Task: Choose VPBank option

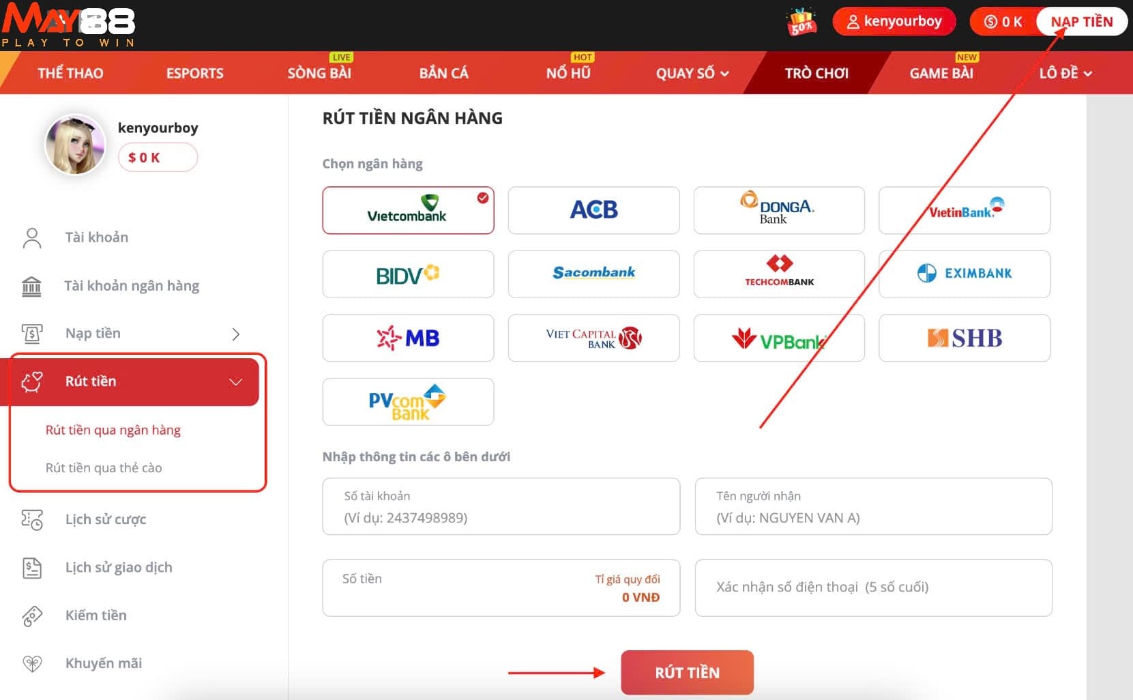Action: (779, 338)
